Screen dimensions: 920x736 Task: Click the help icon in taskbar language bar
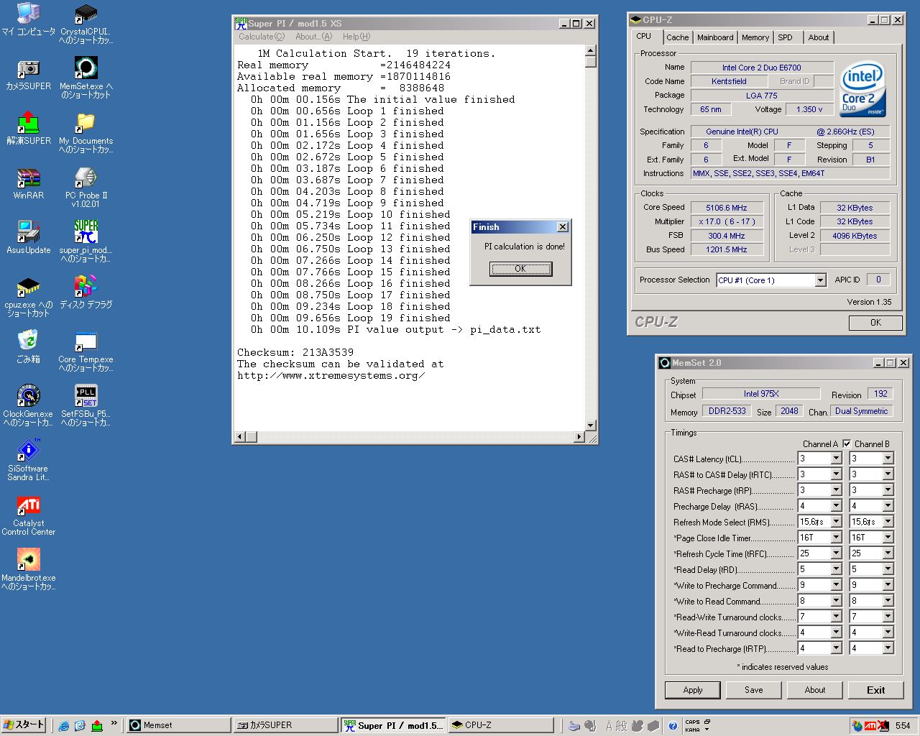(x=673, y=725)
